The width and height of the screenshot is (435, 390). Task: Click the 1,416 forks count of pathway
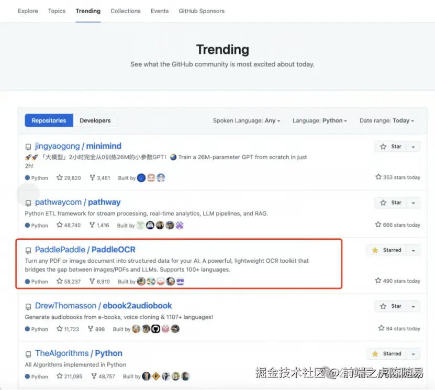[99, 225]
